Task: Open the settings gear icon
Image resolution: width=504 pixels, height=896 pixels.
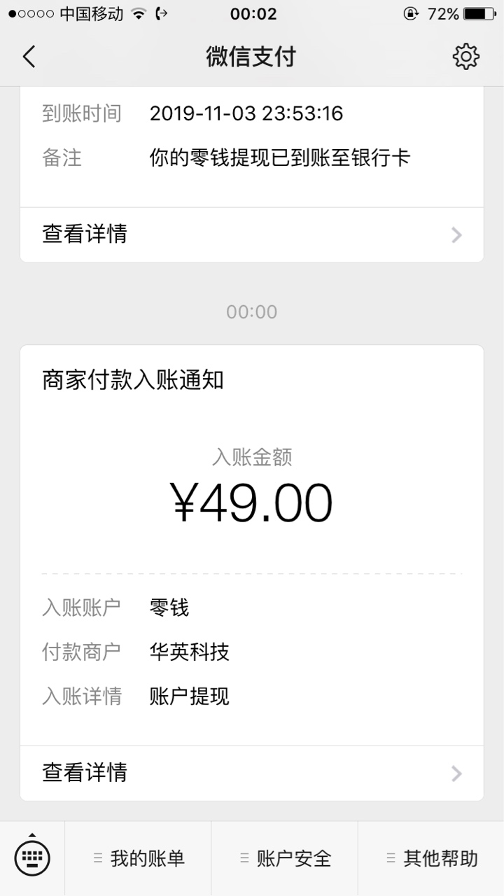Action: [x=465, y=57]
